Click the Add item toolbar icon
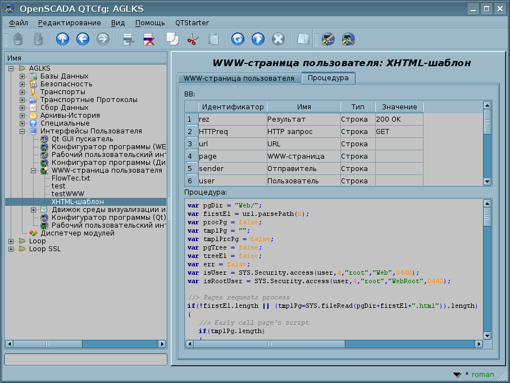The height and width of the screenshot is (383, 510). pos(129,39)
